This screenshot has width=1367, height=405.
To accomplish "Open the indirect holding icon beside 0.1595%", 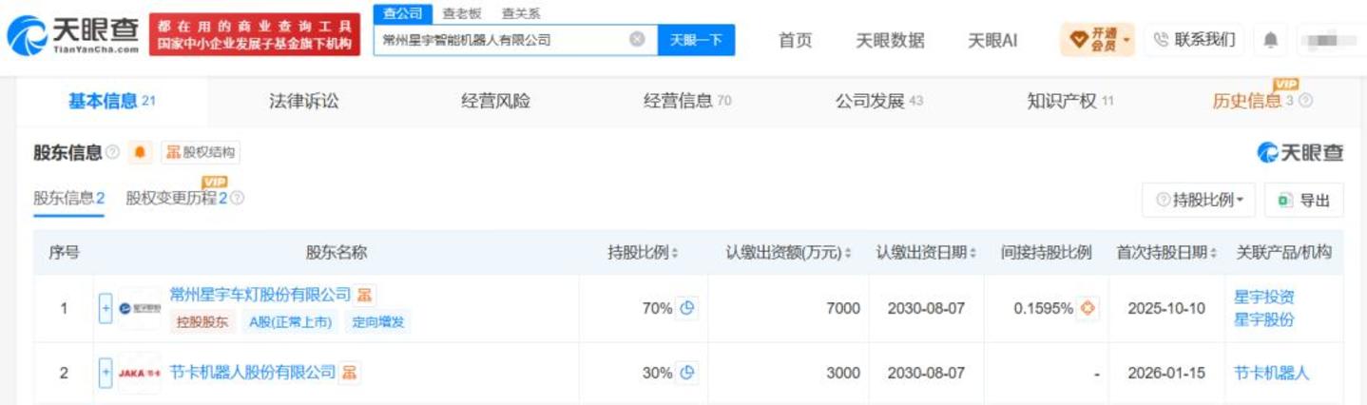I will pyautogui.click(x=1088, y=308).
